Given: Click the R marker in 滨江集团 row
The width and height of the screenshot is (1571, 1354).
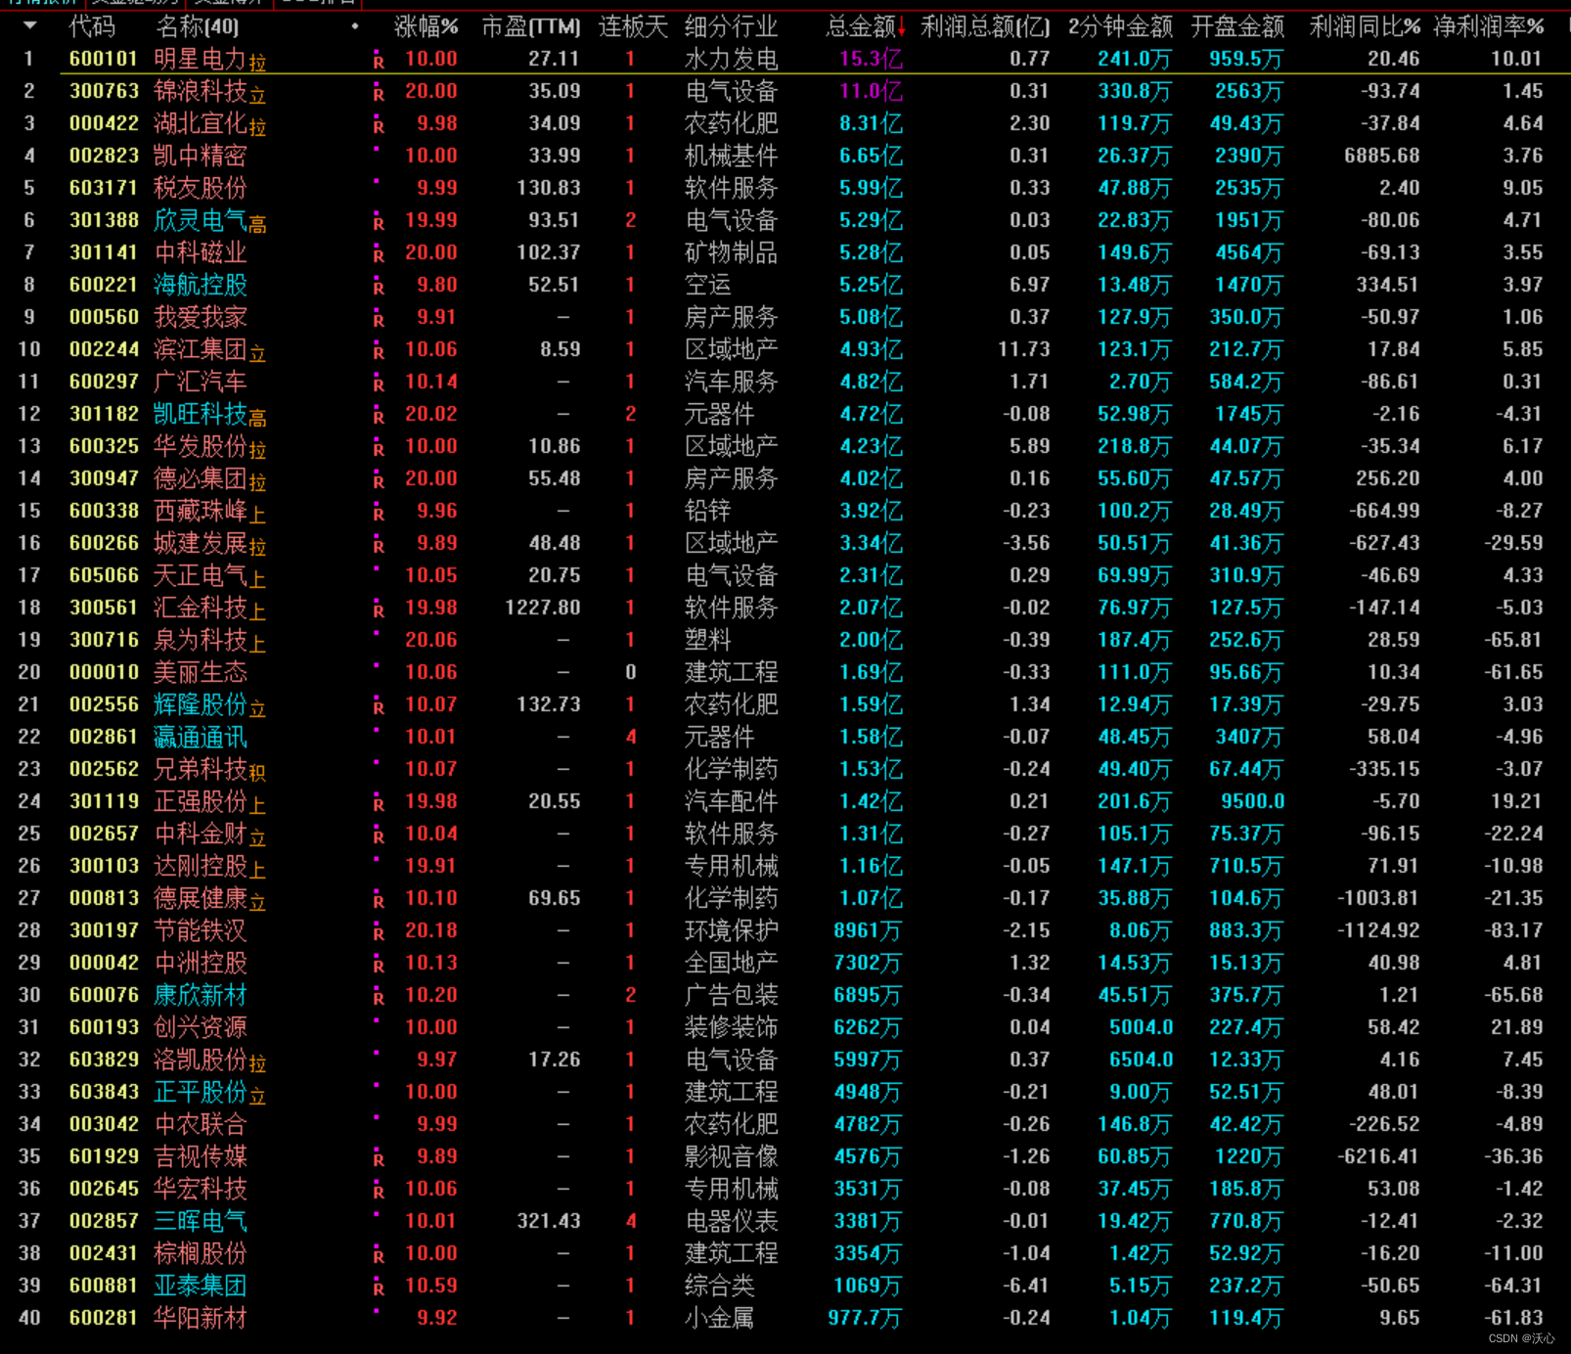Looking at the screenshot, I should pyautogui.click(x=379, y=352).
